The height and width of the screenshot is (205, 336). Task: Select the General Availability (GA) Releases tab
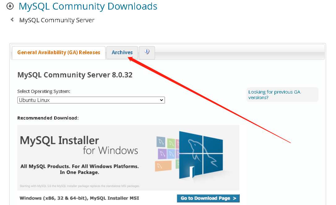[x=59, y=52]
